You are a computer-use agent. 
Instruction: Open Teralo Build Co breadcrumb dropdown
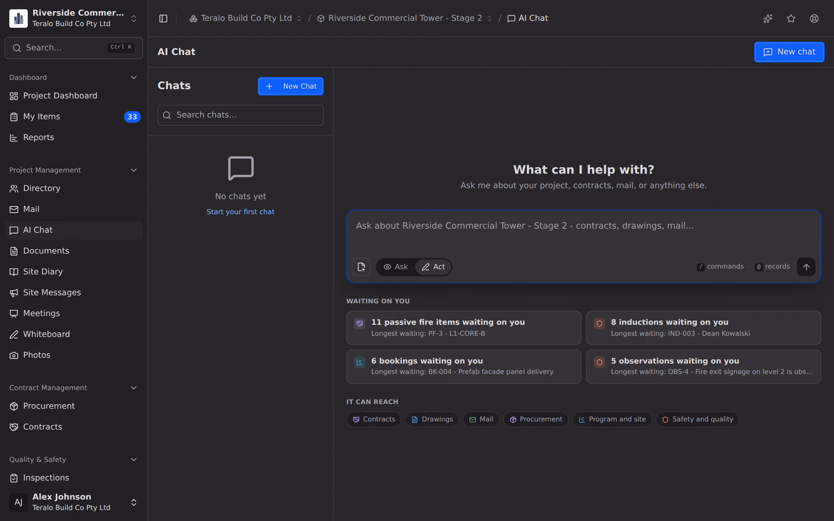(x=299, y=18)
